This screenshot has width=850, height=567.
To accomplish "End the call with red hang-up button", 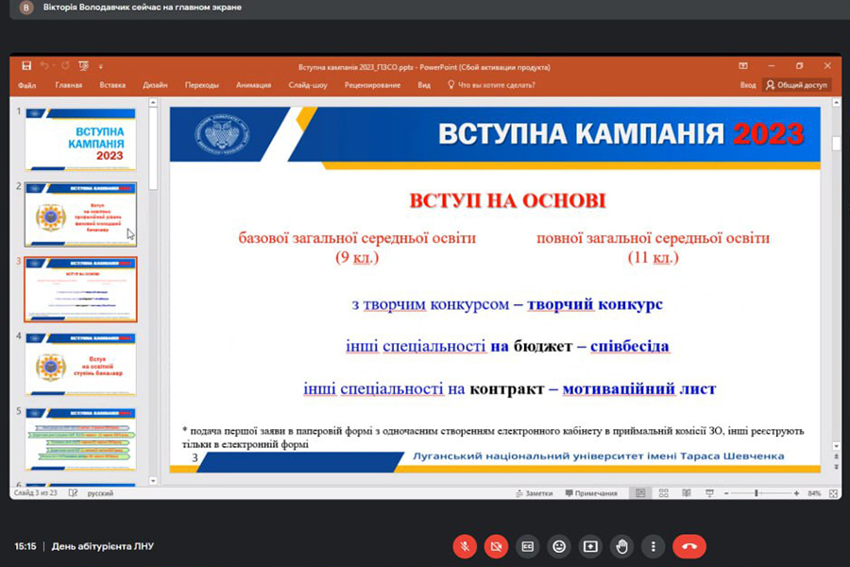I will (688, 546).
